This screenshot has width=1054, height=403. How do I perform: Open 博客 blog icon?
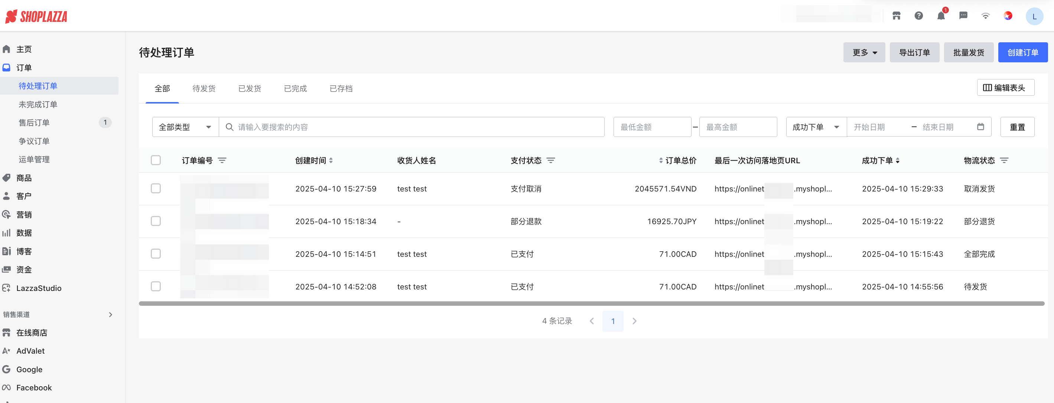coord(7,251)
